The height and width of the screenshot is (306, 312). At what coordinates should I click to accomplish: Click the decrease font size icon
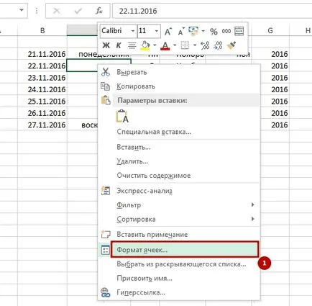[x=181, y=31]
